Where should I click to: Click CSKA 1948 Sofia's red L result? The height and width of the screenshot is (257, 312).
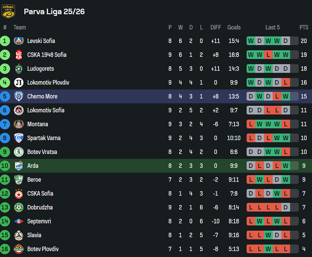point(268,55)
